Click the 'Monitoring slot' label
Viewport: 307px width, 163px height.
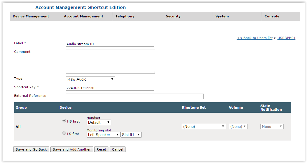[99, 130]
